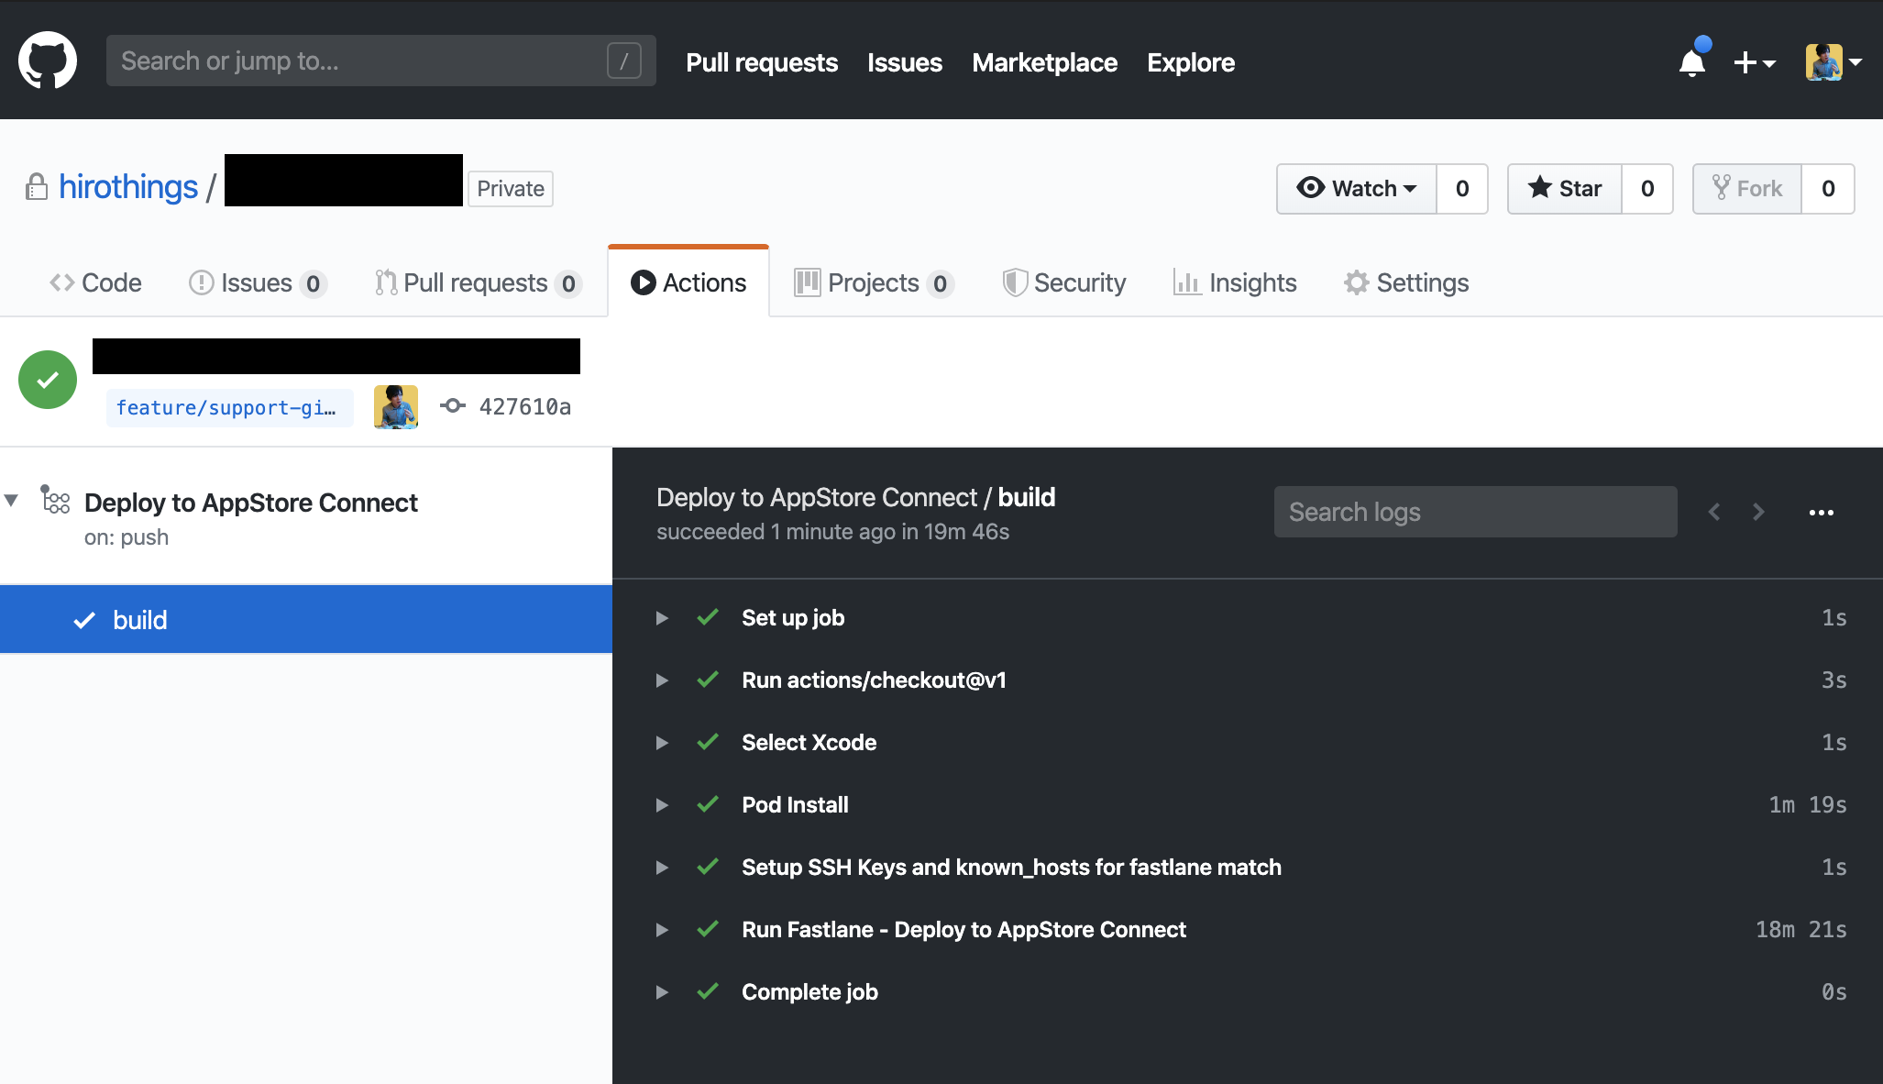Click the Fork count number
The height and width of the screenshot is (1084, 1883).
[1828, 189]
